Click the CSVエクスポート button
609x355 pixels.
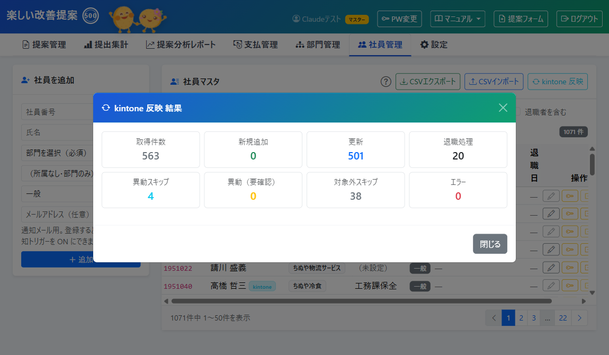coord(427,82)
